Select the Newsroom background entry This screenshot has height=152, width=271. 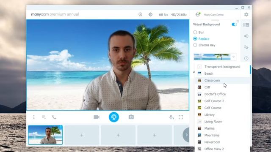click(x=222, y=142)
